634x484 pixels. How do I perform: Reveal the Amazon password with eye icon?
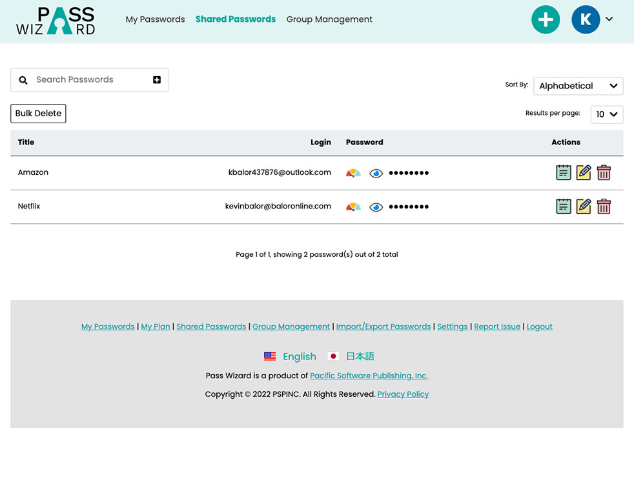click(376, 173)
